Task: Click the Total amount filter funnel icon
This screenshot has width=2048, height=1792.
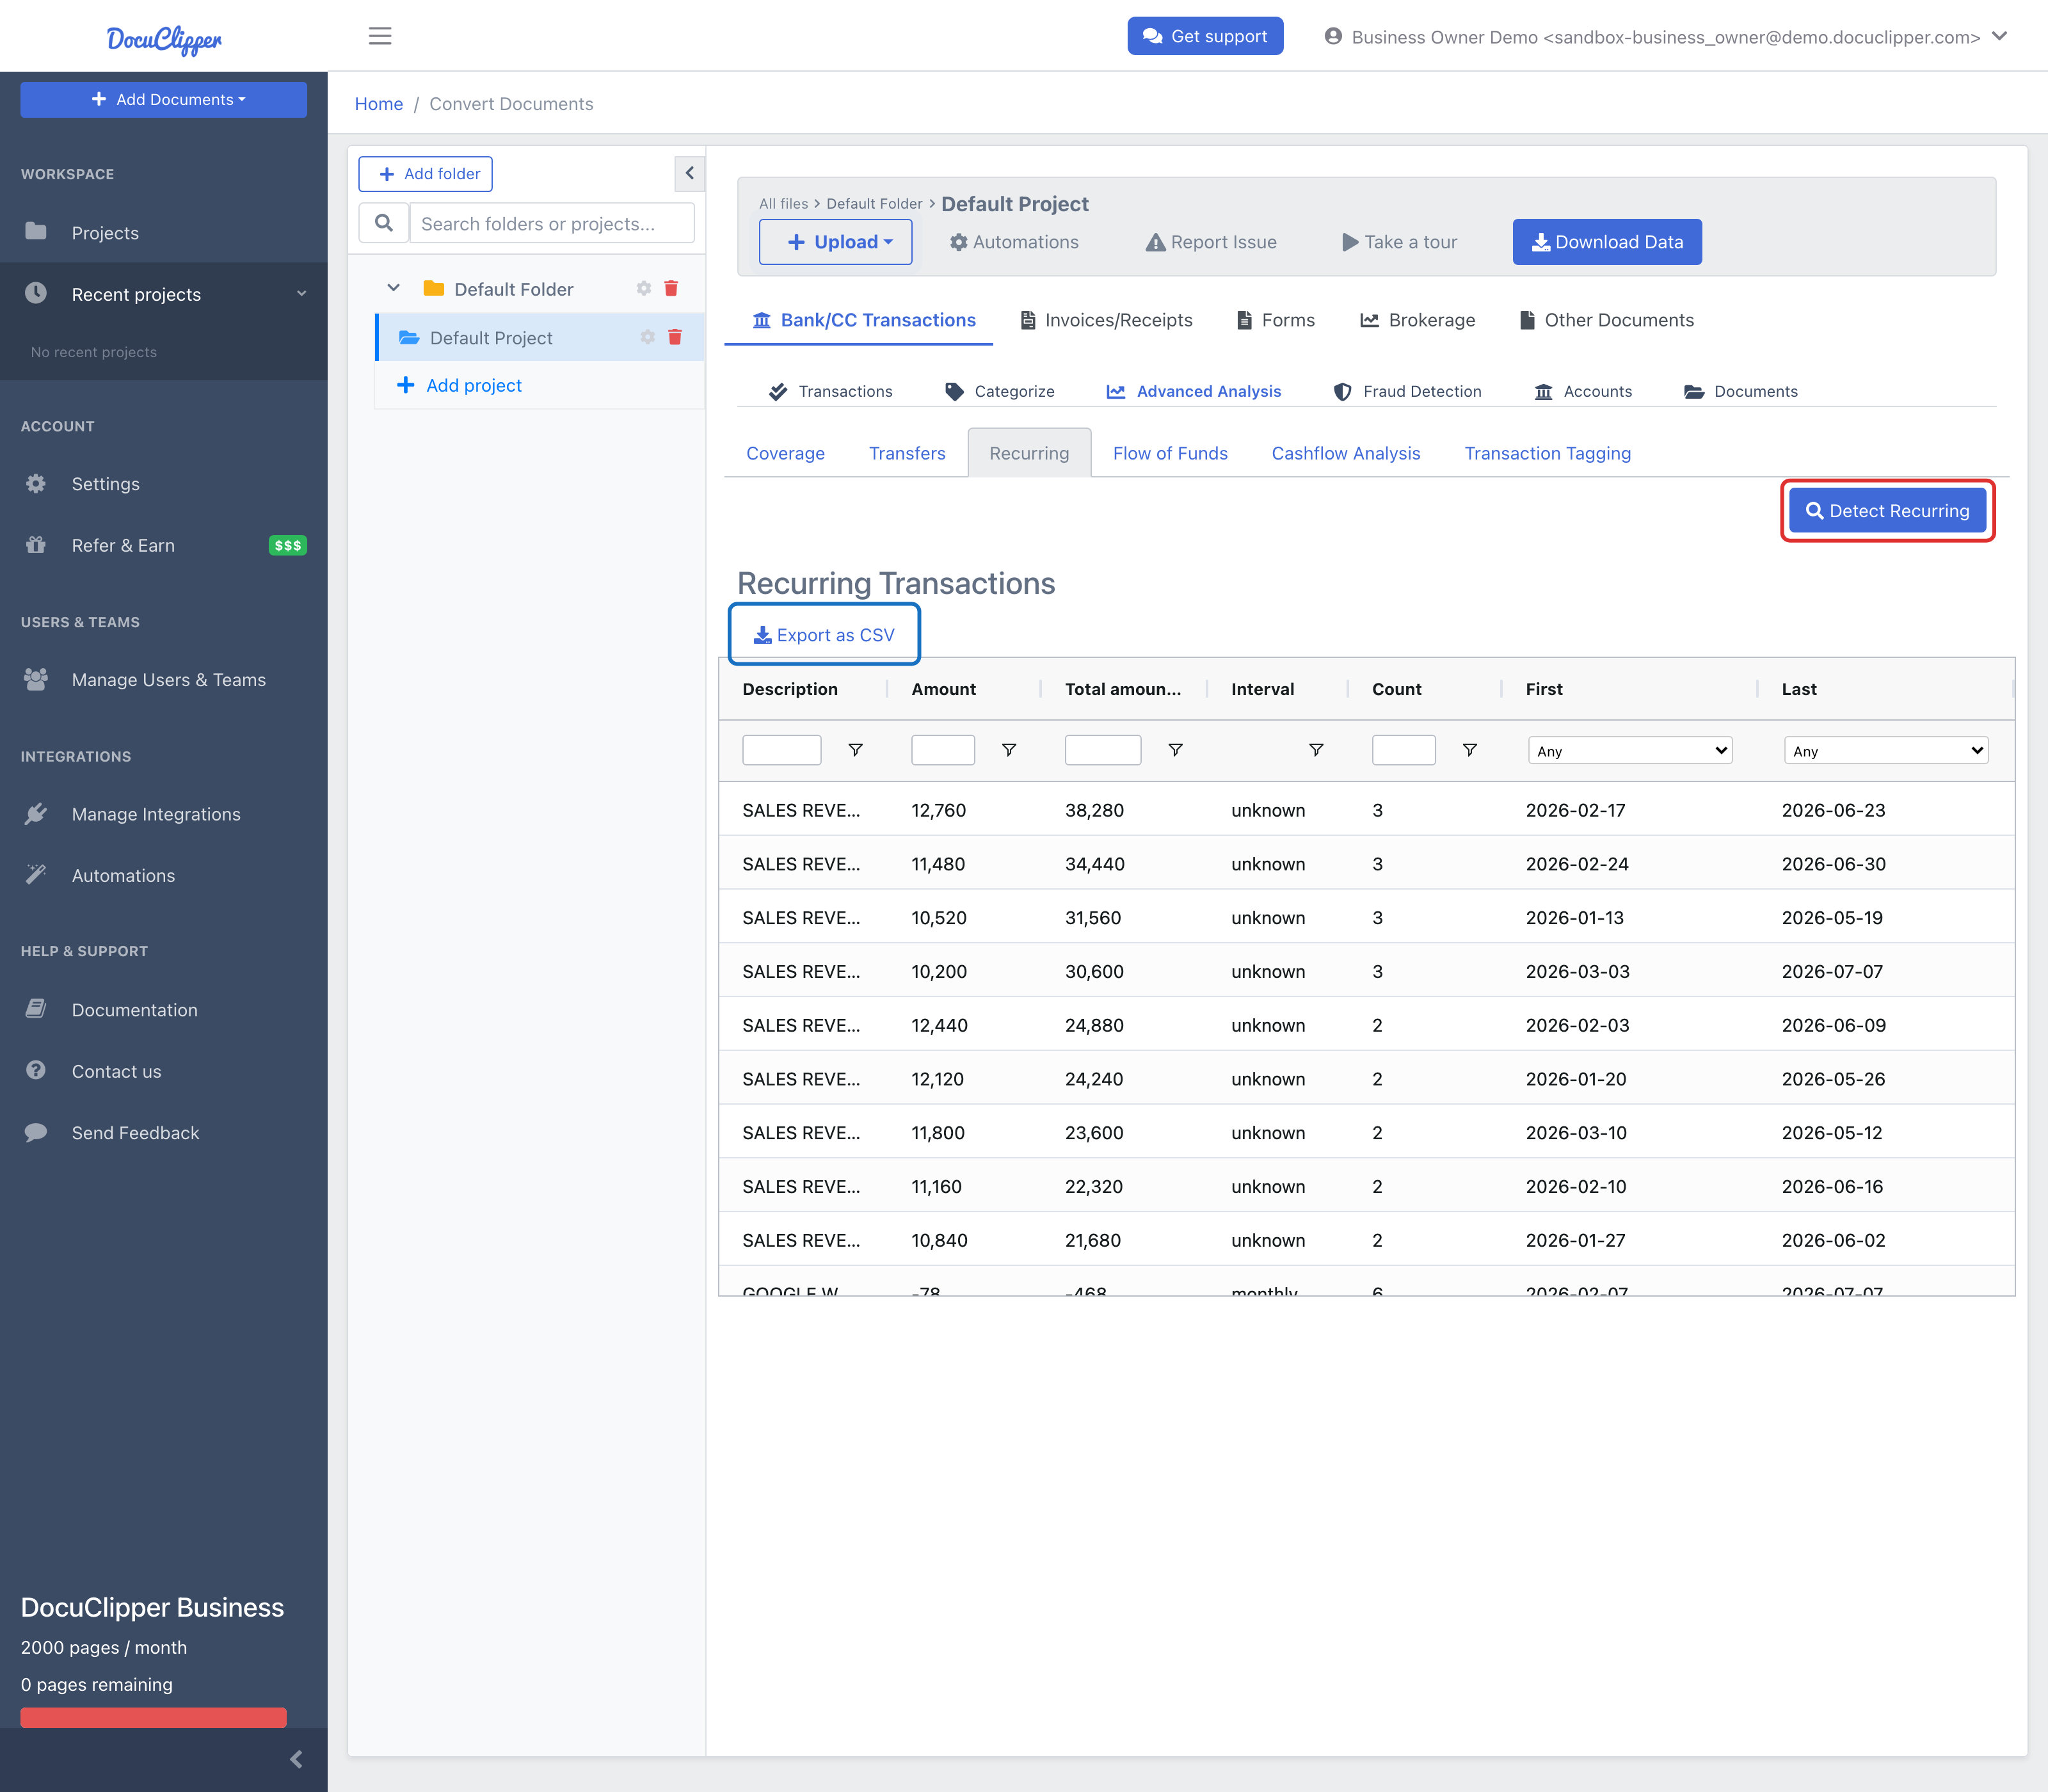Action: [x=1176, y=750]
